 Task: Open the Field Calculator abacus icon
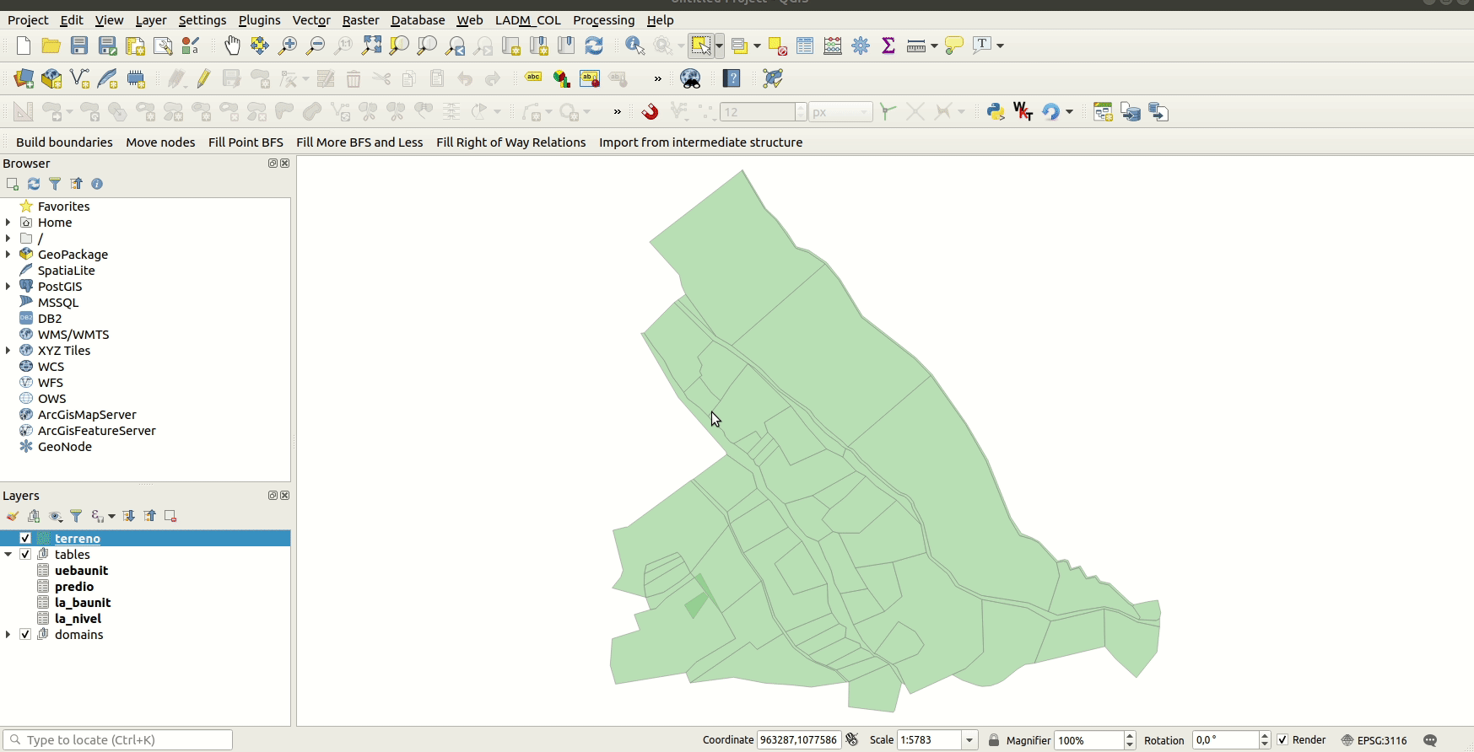(833, 46)
